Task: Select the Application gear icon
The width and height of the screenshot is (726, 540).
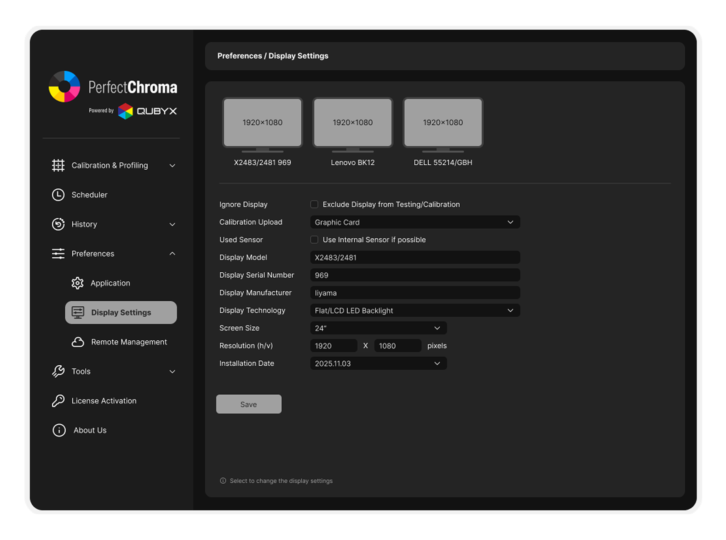Action: pyautogui.click(x=78, y=283)
